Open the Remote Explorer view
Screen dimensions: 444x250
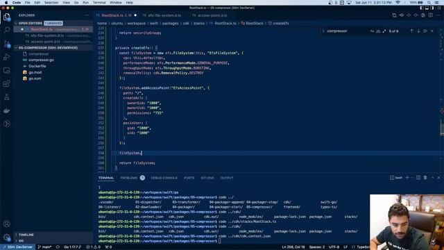click(x=7, y=70)
